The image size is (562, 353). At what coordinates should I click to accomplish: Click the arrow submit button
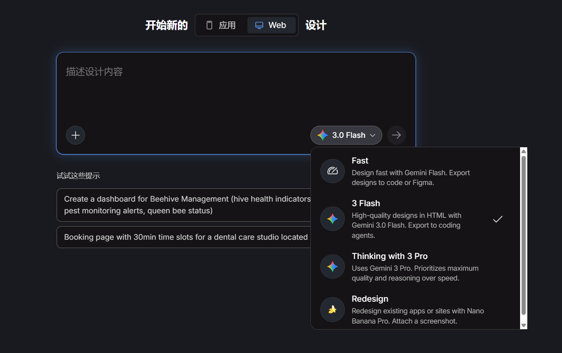[x=396, y=135]
